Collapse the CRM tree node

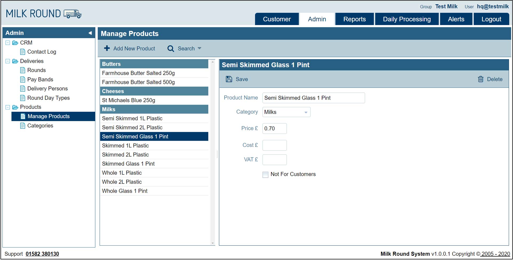click(x=8, y=43)
